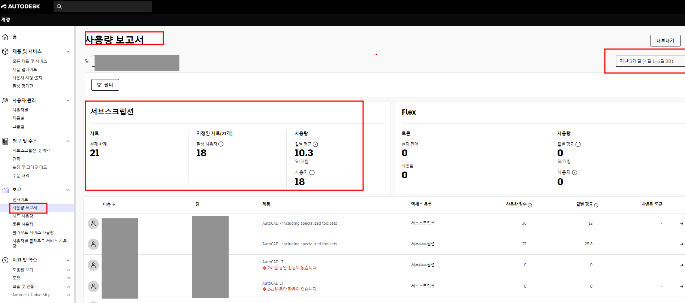
Task: Click the 보고 chart icon
Action: point(5,190)
